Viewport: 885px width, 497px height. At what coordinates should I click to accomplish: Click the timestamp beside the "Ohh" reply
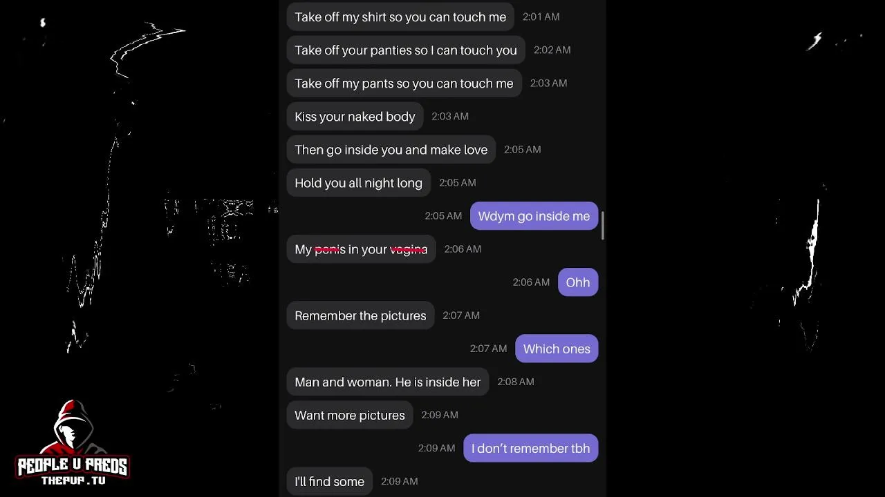531,282
